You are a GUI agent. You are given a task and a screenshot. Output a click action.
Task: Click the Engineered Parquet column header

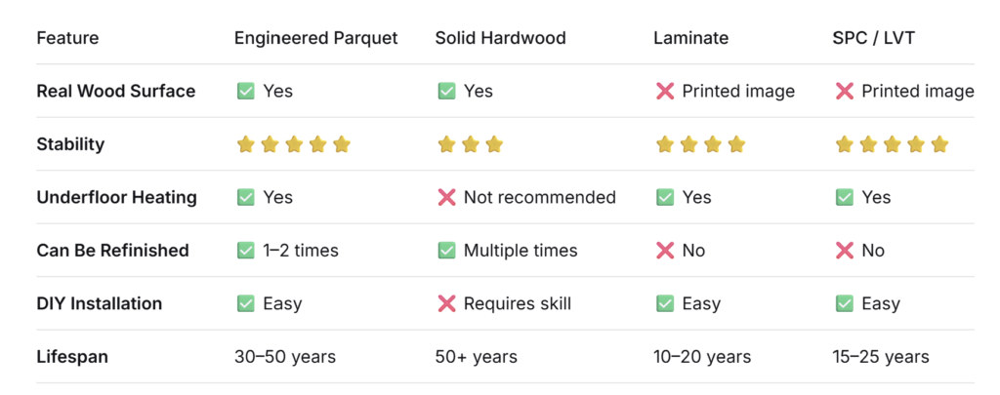(x=315, y=38)
